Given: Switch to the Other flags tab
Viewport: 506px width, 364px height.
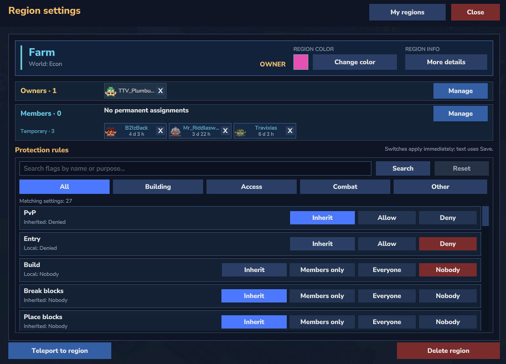Looking at the screenshot, I should (440, 187).
